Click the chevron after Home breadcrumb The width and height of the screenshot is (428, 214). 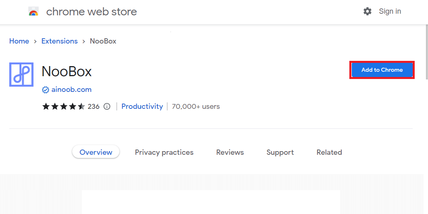point(35,42)
